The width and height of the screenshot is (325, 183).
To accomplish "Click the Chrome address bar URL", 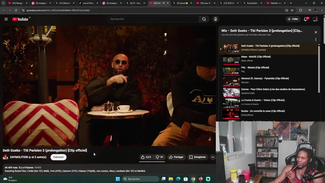I will (x=58, y=10).
